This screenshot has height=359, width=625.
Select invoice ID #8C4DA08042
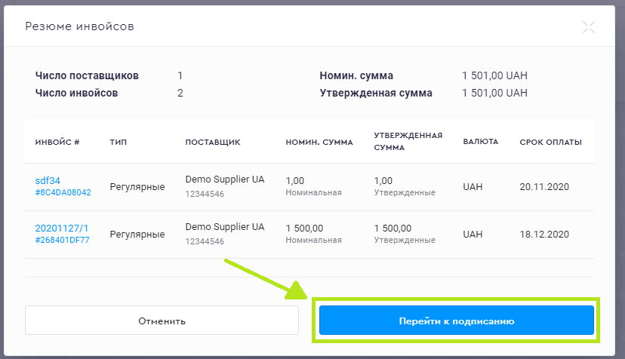tap(63, 192)
